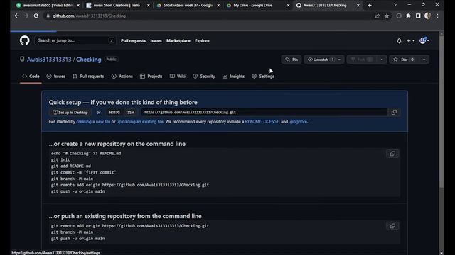This screenshot has height=255, width=455.
Task: Select the repository Pull requests tab
Action: pos(88,76)
